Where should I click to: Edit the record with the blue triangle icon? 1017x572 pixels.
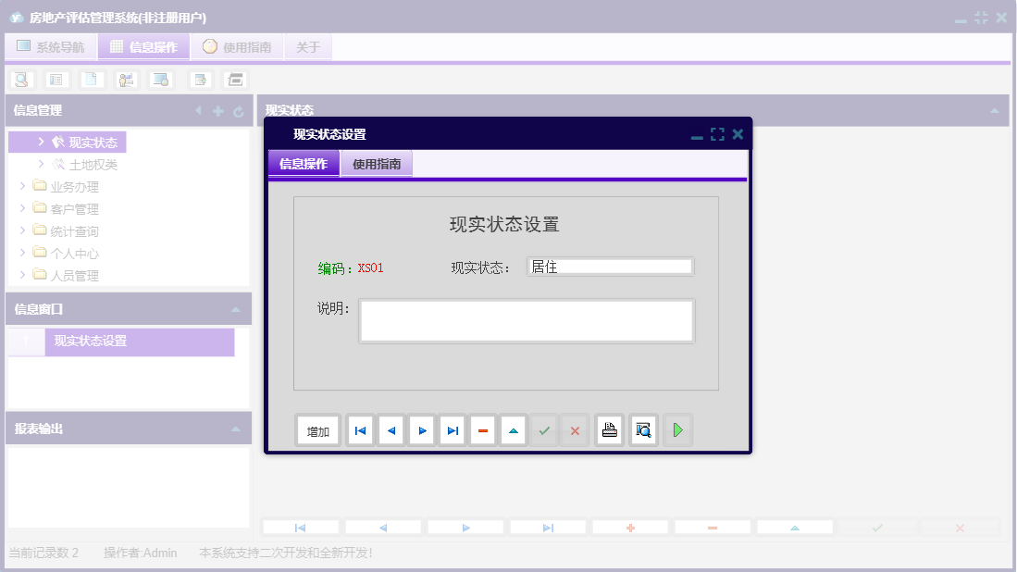(513, 429)
